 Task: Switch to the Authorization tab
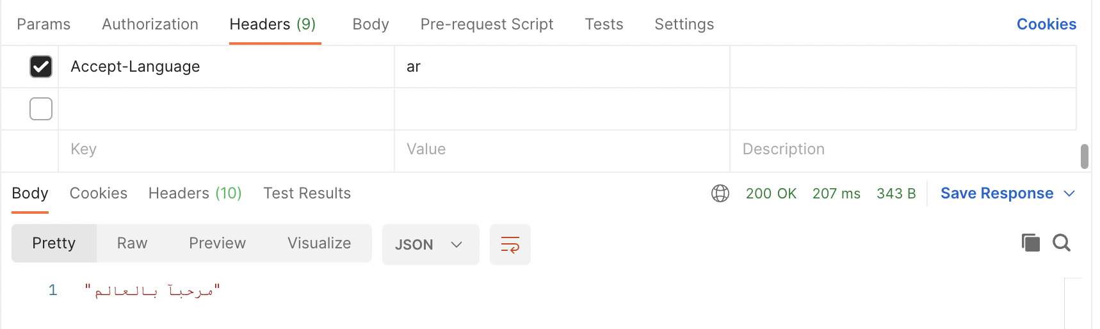point(150,24)
